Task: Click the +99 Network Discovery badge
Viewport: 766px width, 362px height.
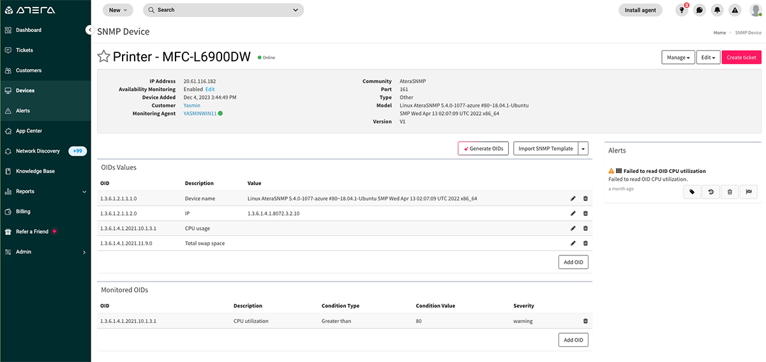Action: click(78, 151)
